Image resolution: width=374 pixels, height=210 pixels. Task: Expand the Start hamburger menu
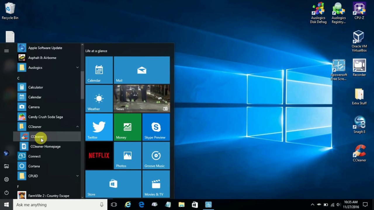coord(6,51)
